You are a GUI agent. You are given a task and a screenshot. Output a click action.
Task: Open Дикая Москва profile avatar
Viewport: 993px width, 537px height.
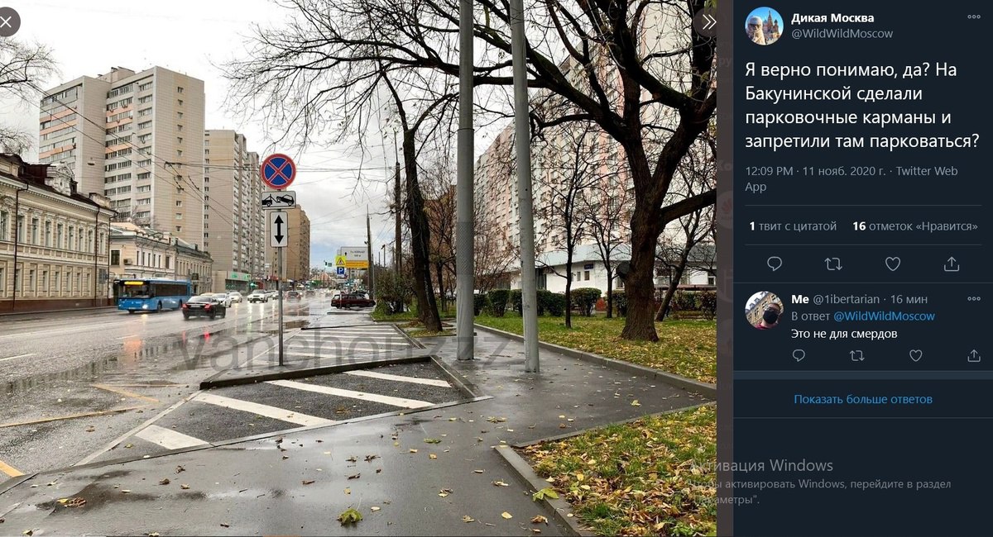(764, 26)
